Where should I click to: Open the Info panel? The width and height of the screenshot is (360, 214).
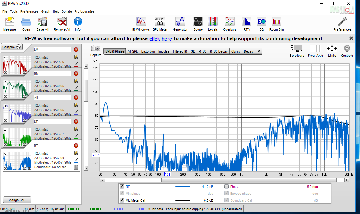(78, 24)
